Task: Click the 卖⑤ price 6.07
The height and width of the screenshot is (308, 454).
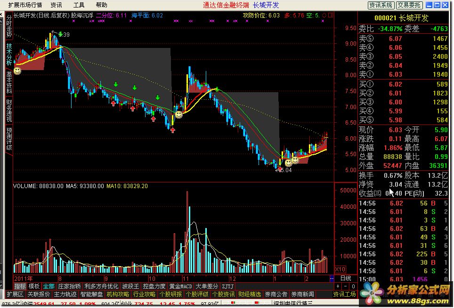Action: tap(395, 39)
